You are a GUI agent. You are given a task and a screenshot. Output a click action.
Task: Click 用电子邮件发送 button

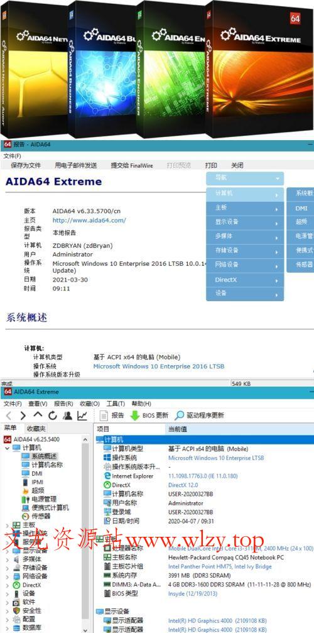76,165
